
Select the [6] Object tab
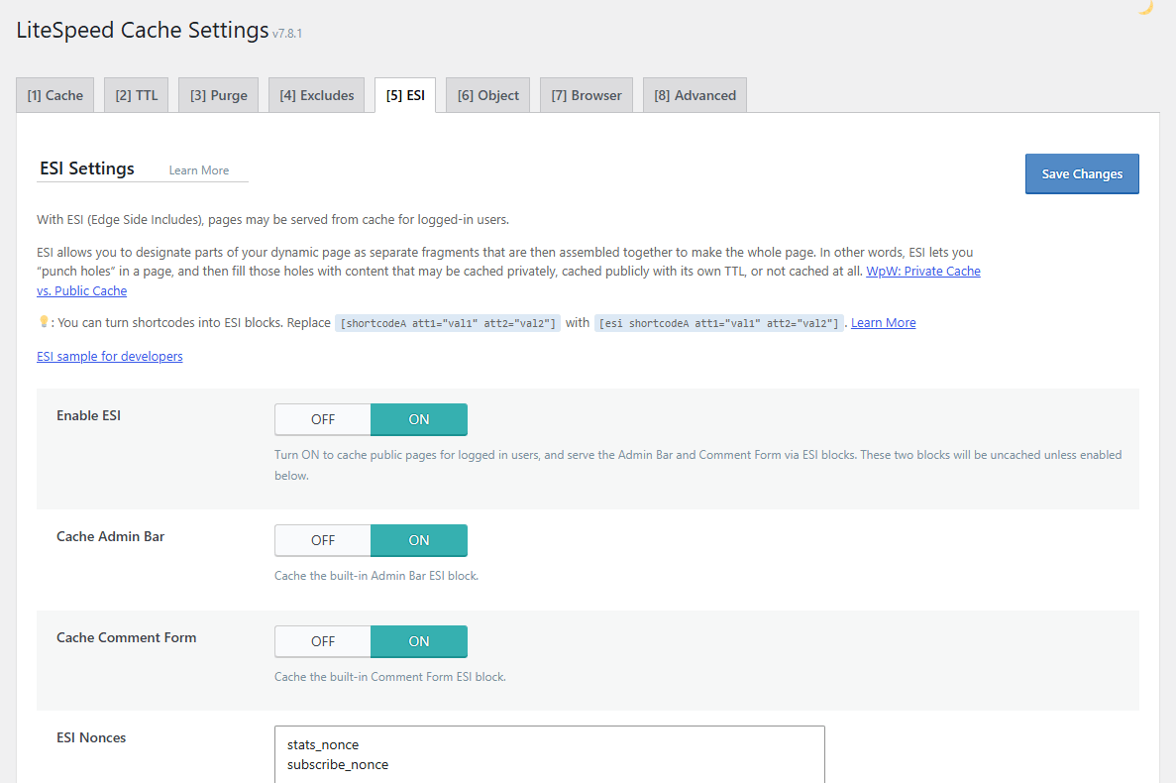pyautogui.click(x=487, y=95)
